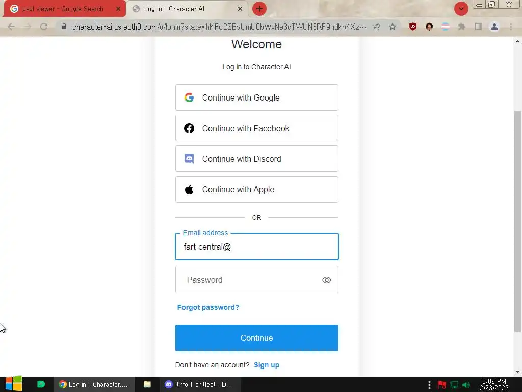The height and width of the screenshot is (392, 522).
Task: Click the Discord logo icon
Action: click(x=189, y=159)
